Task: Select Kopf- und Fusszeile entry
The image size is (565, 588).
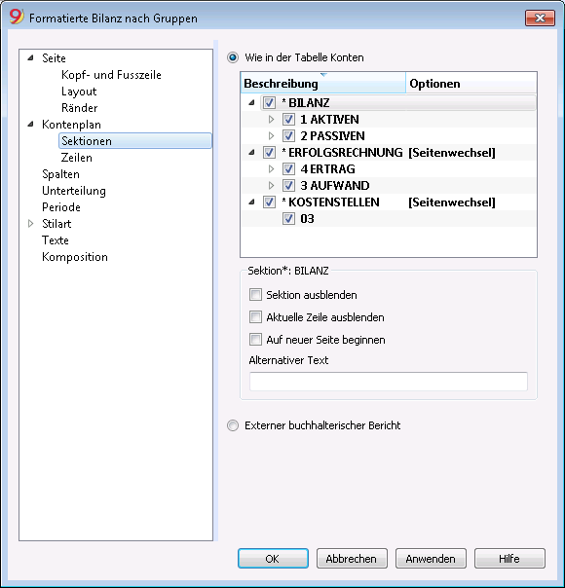Action: click(111, 75)
